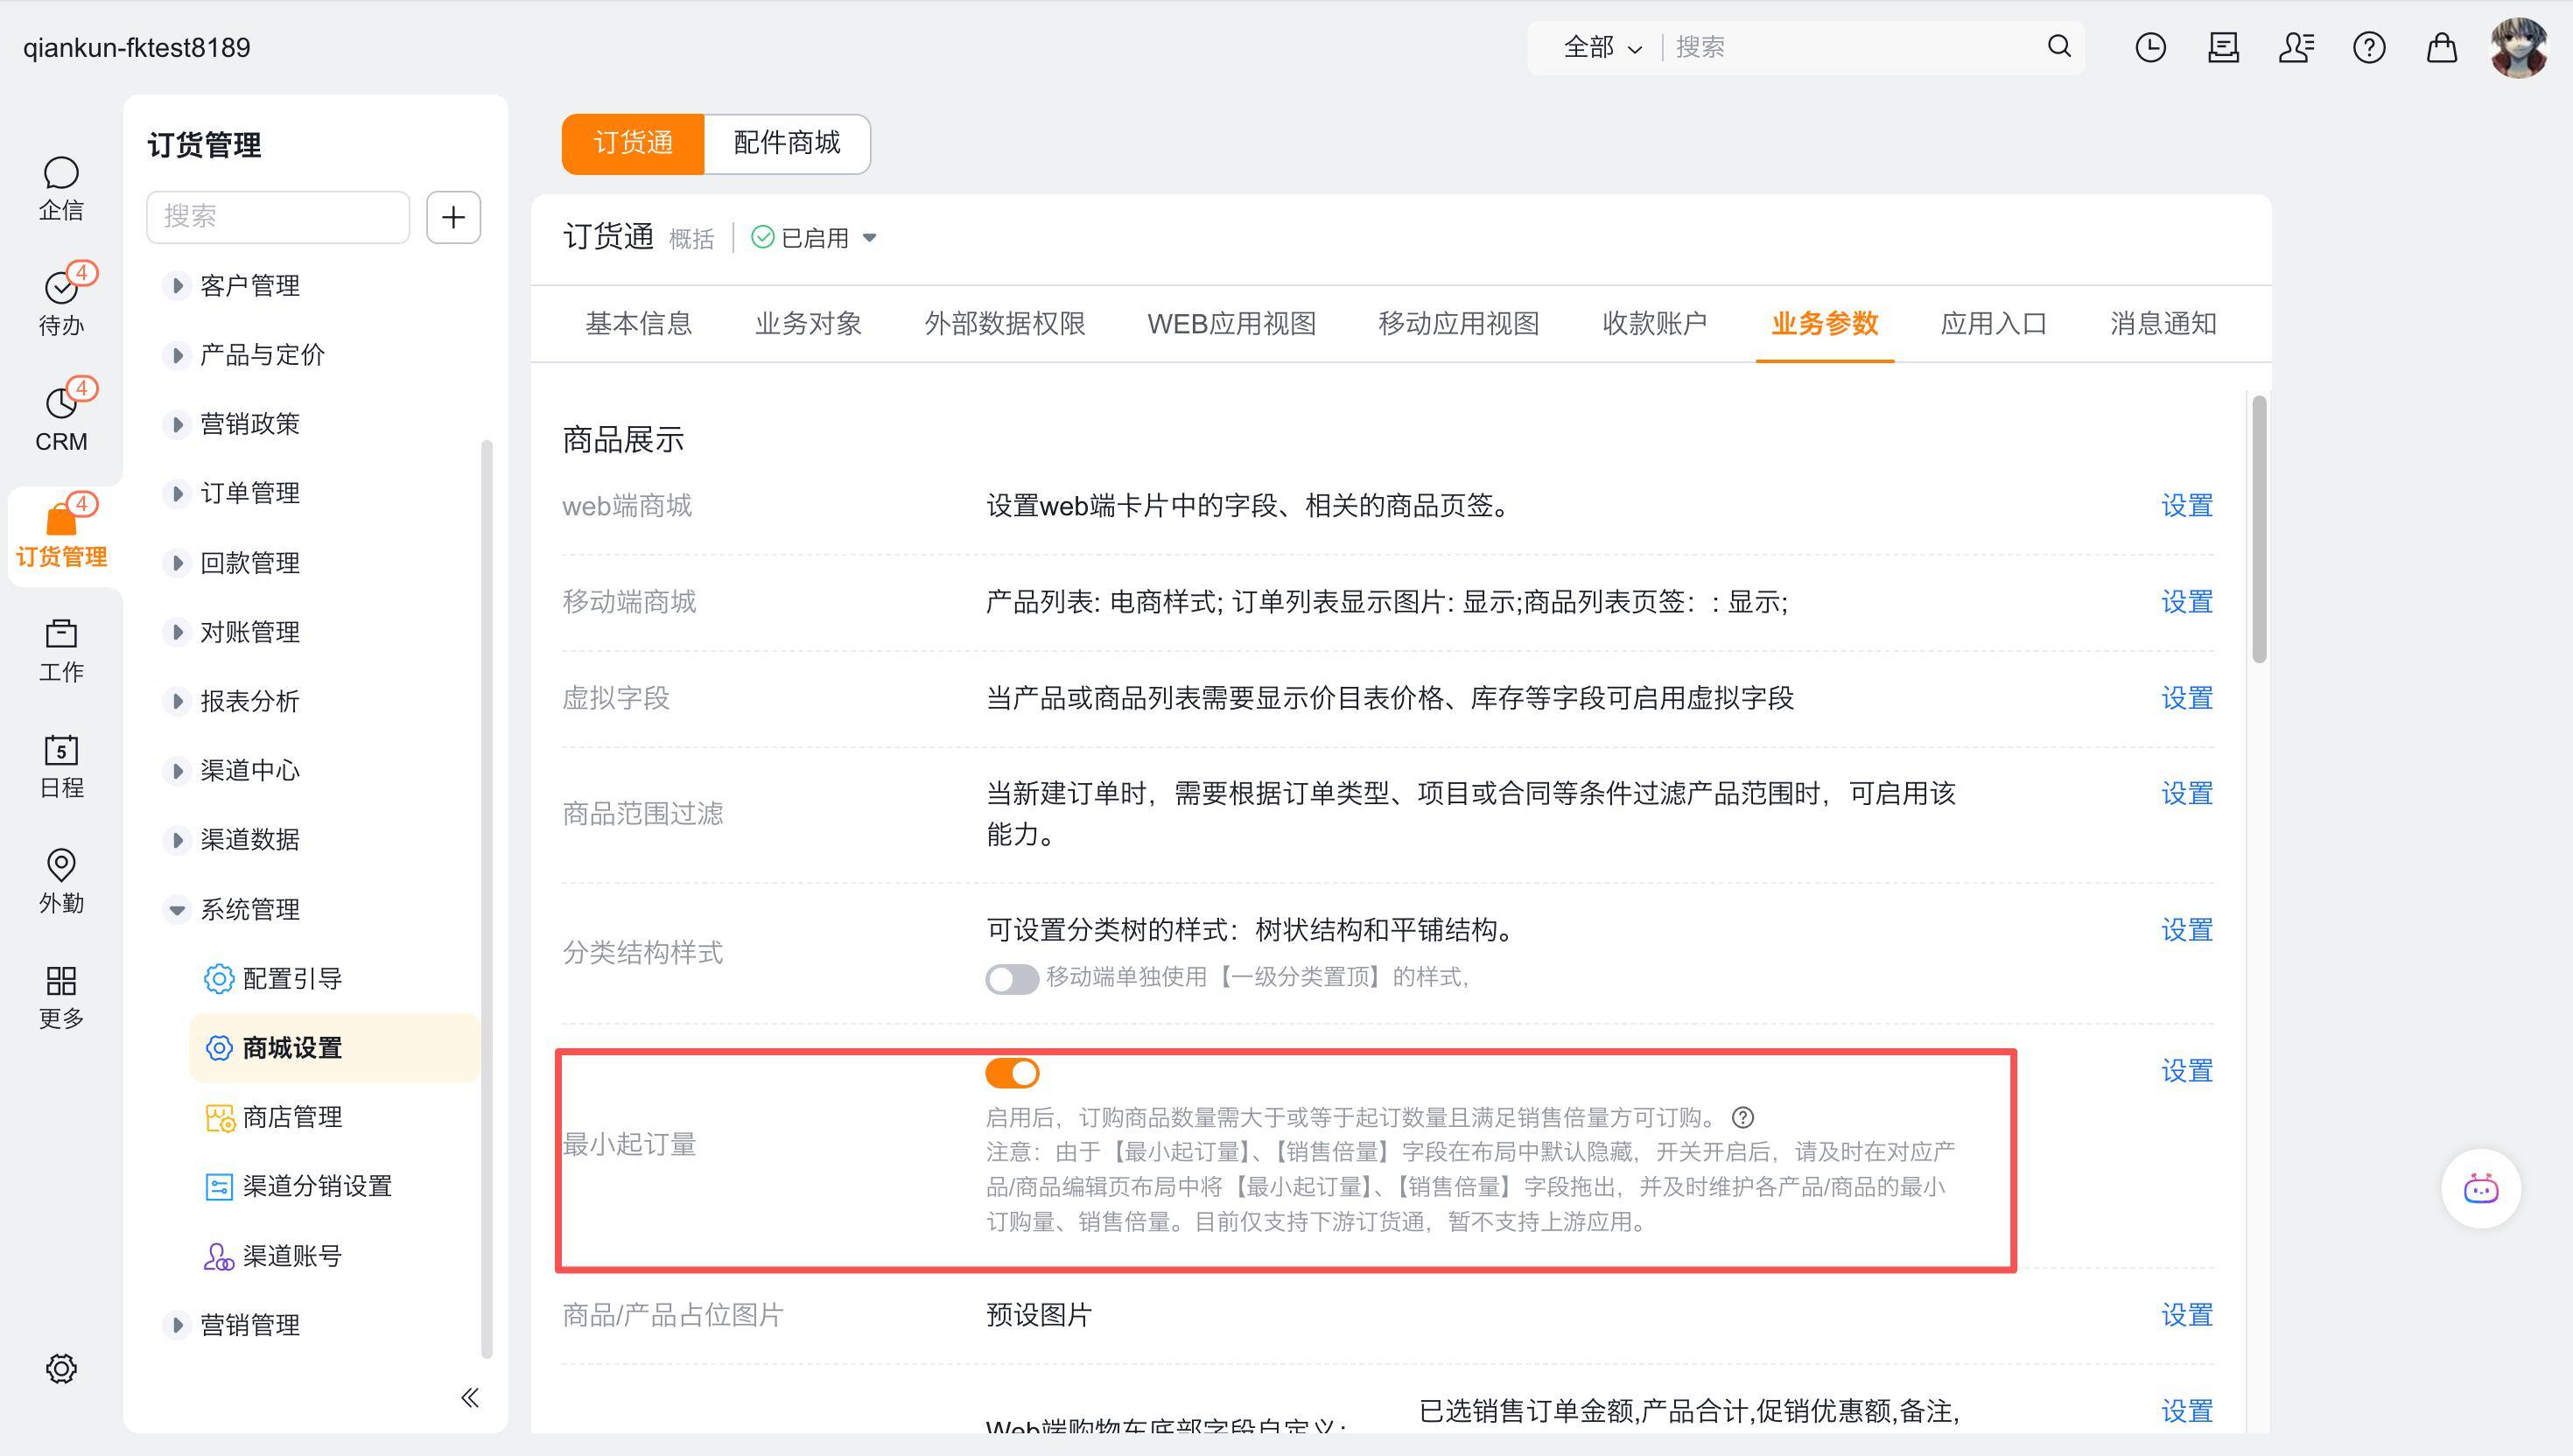Viewport: 2573px width, 1456px height.
Task: Click the 日程 calendar icon
Action: tap(61, 751)
